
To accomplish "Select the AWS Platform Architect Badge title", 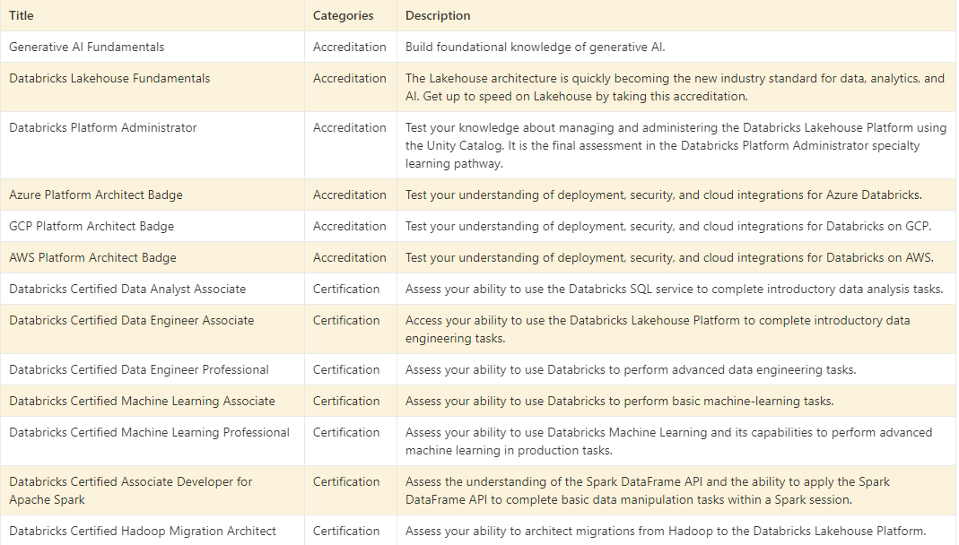I will point(93,257).
